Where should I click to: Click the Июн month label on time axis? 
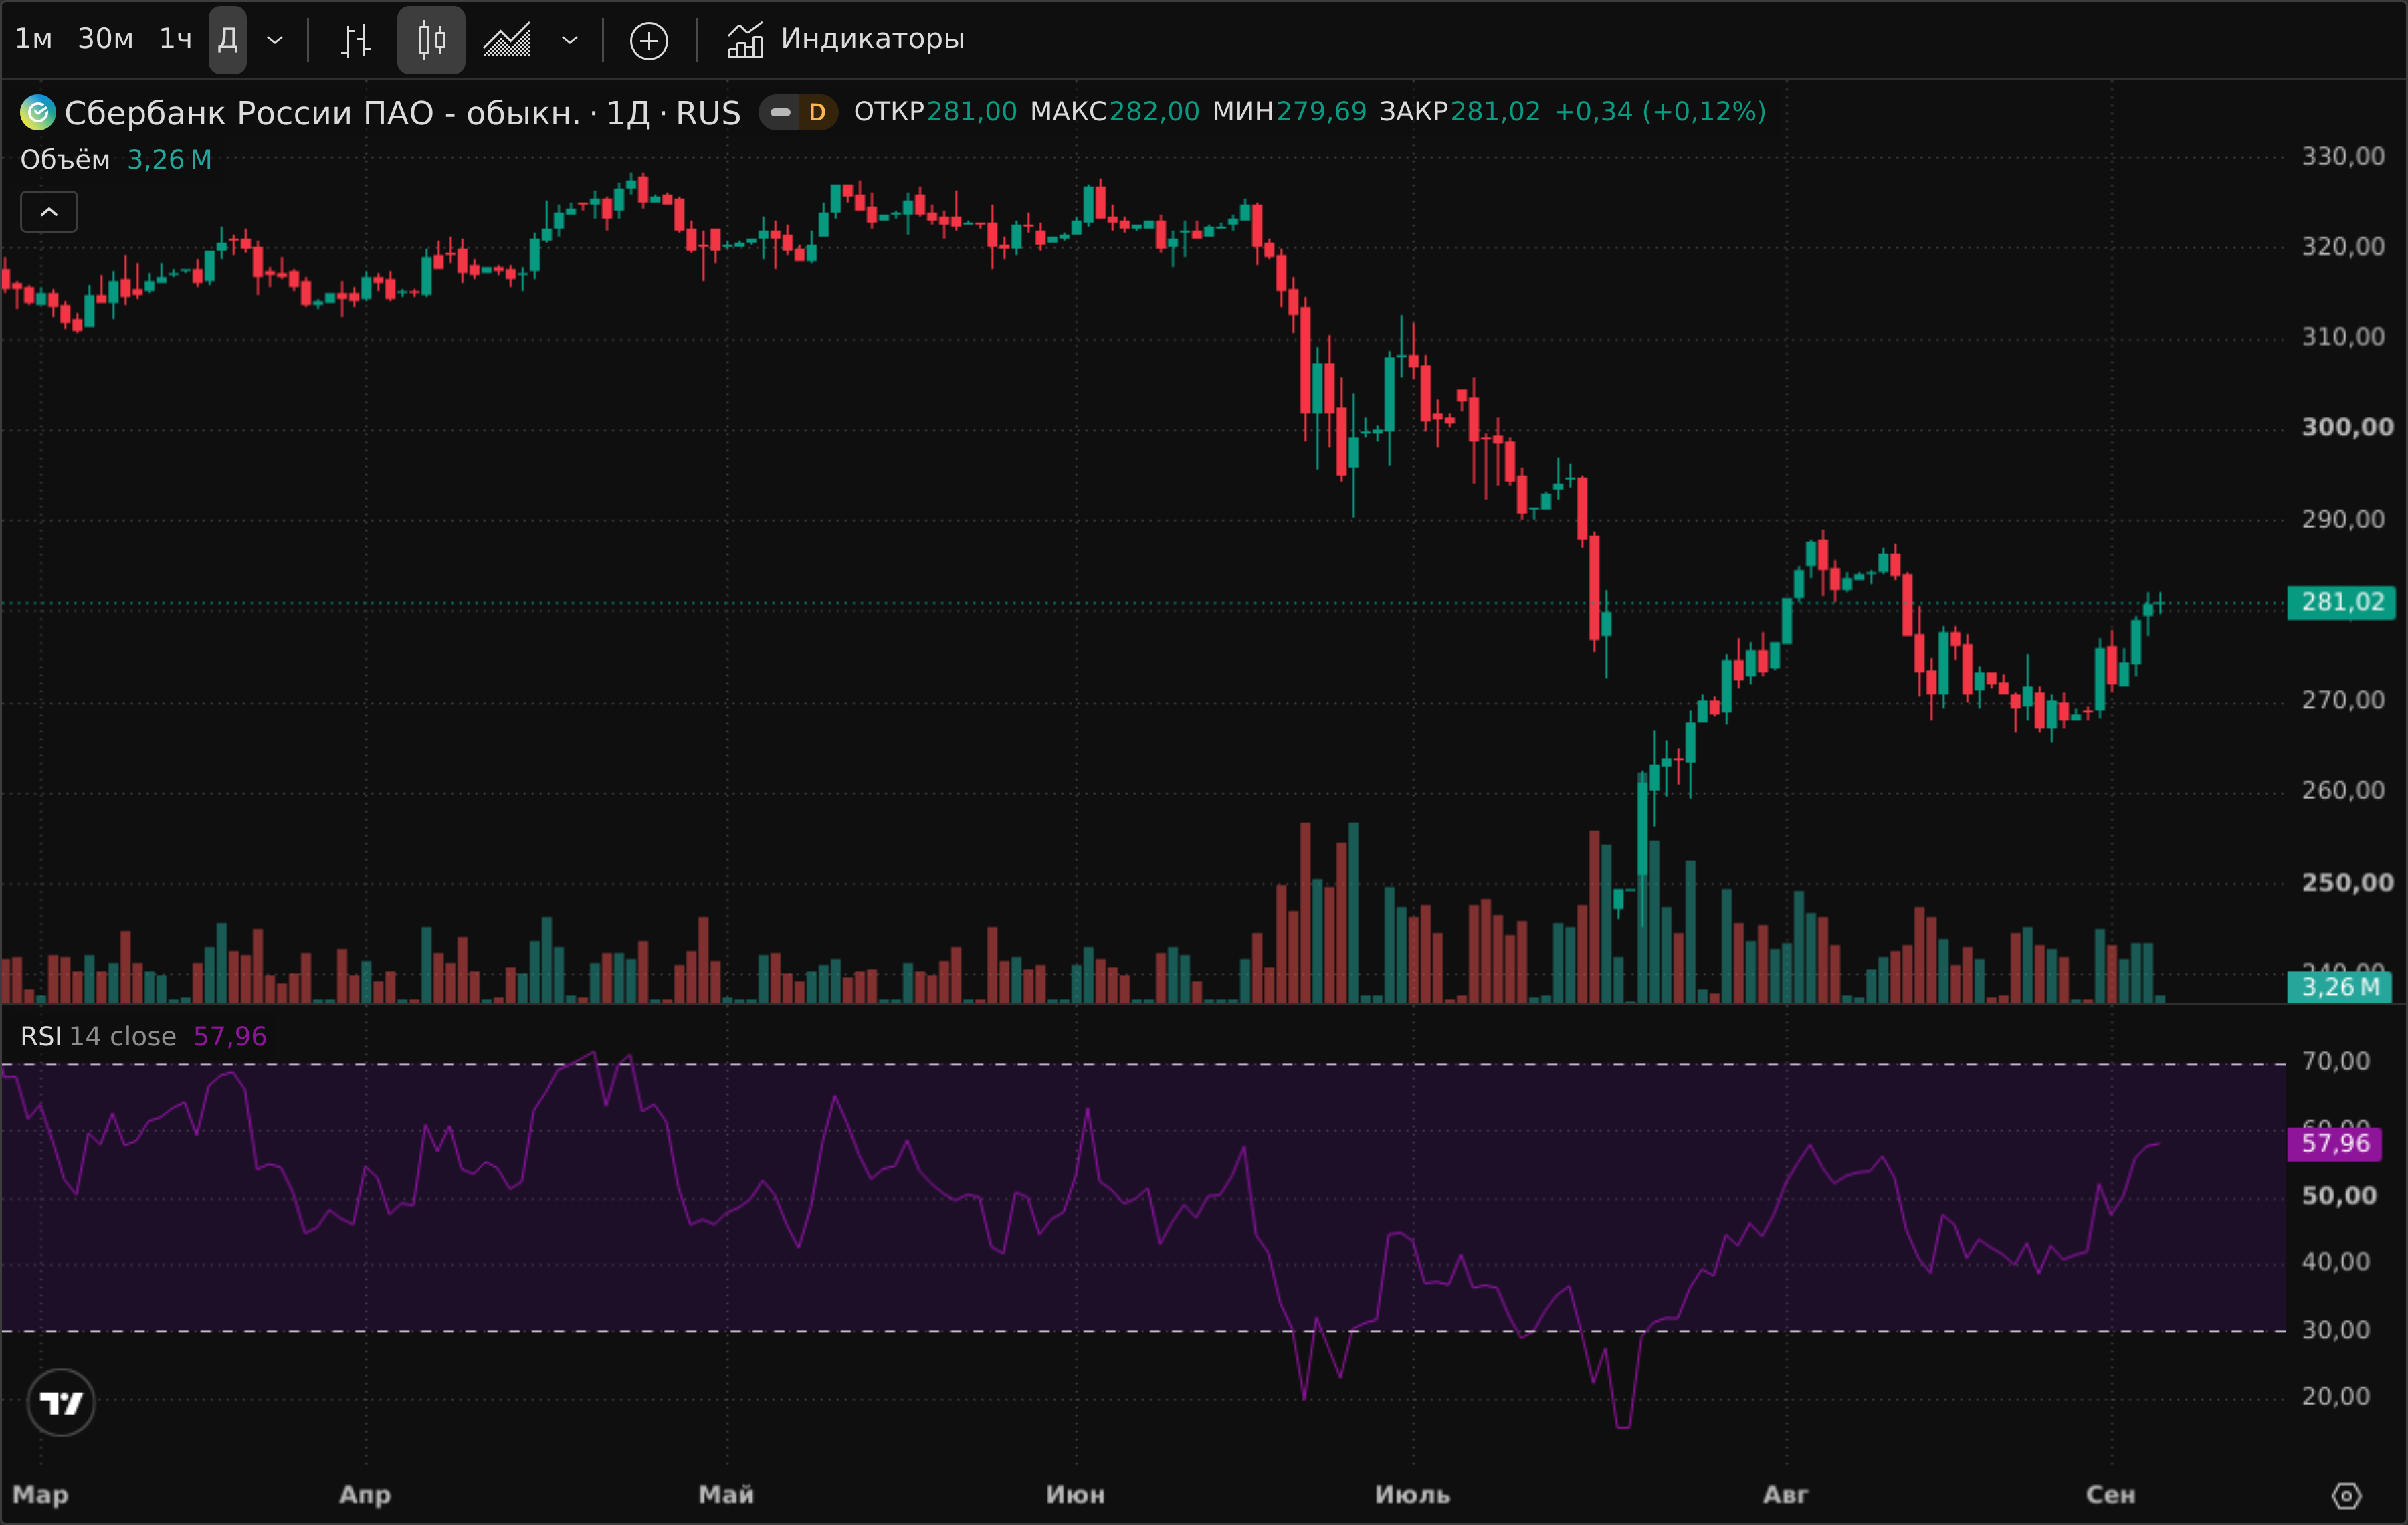(x=1076, y=1495)
